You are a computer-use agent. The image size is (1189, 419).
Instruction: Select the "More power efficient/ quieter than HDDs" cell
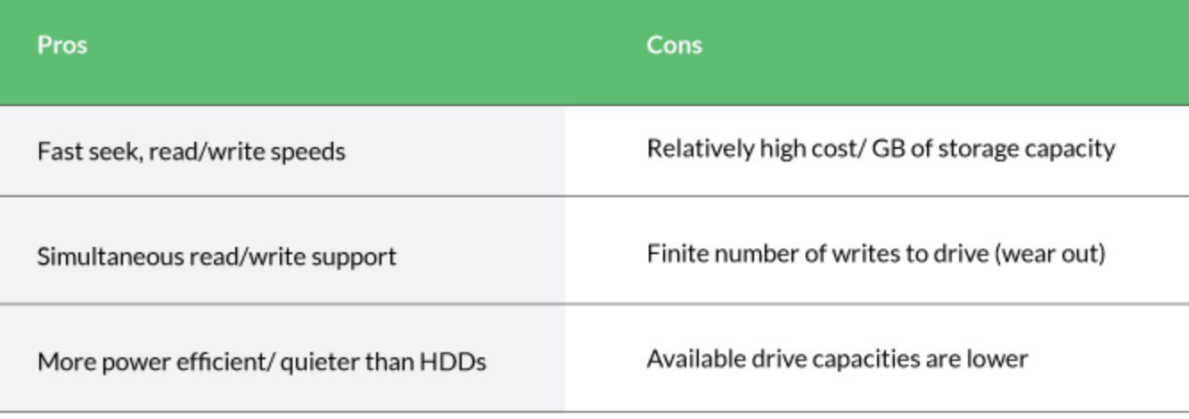tap(261, 362)
